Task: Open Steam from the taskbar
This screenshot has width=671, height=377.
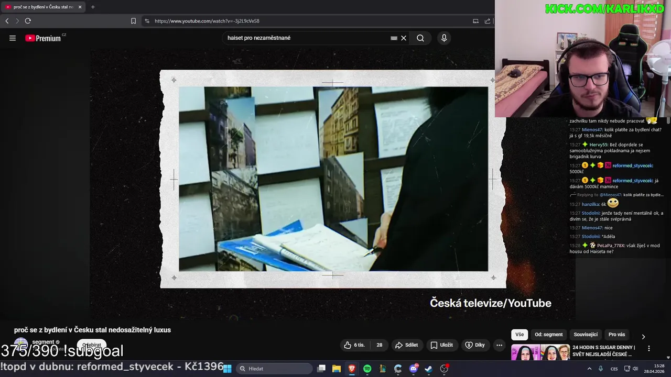Action: click(x=429, y=369)
